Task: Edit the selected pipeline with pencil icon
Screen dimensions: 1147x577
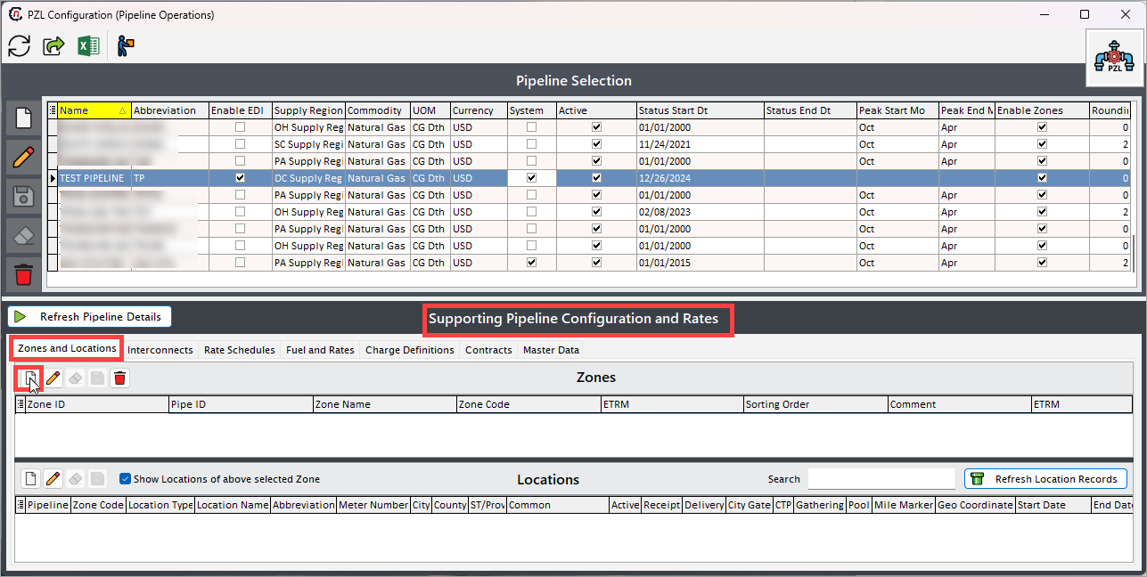Action: click(24, 158)
